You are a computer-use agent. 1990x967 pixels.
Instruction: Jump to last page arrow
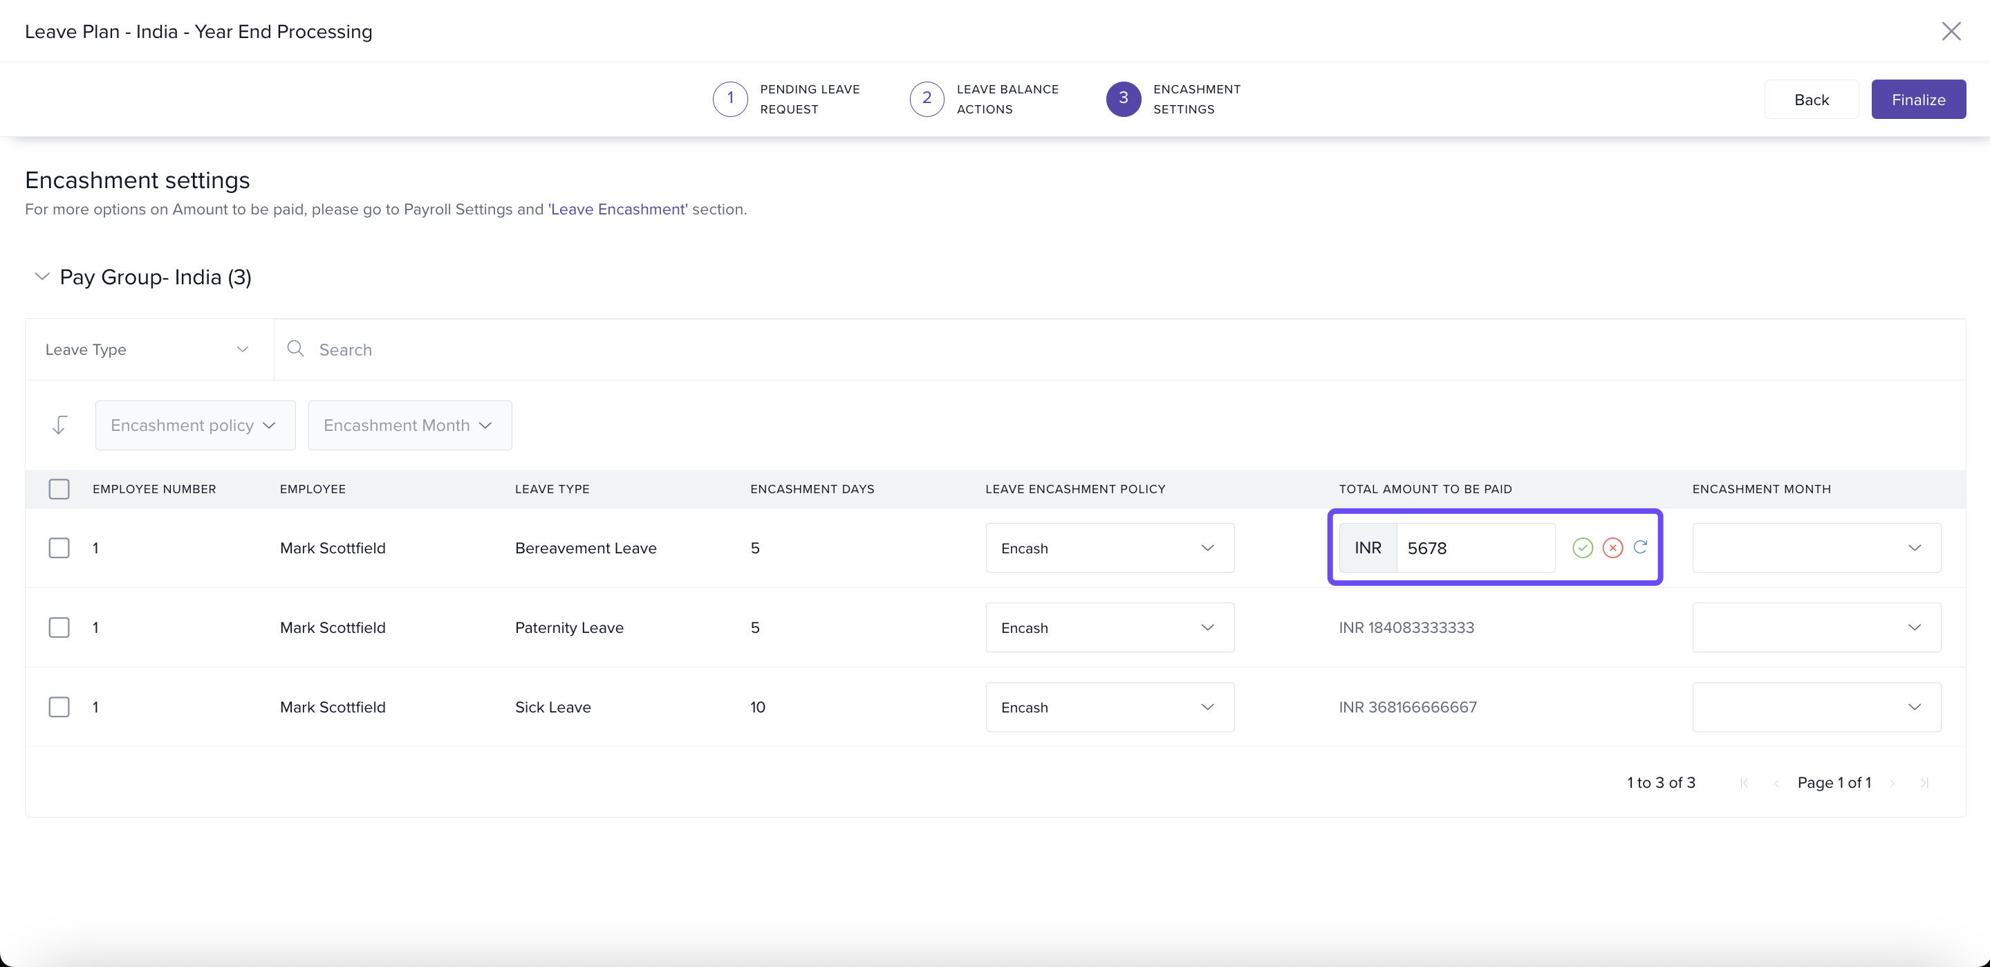[x=1924, y=783]
